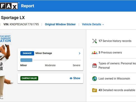
Task: Click the globe last-owned icon
Action: pyautogui.click(x=94, y=79)
